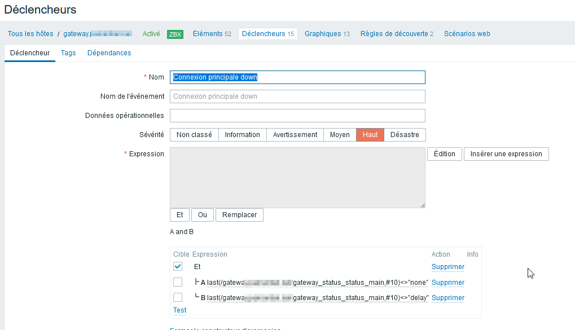
Task: Tick the checkbox for expression B
Action: tap(178, 297)
